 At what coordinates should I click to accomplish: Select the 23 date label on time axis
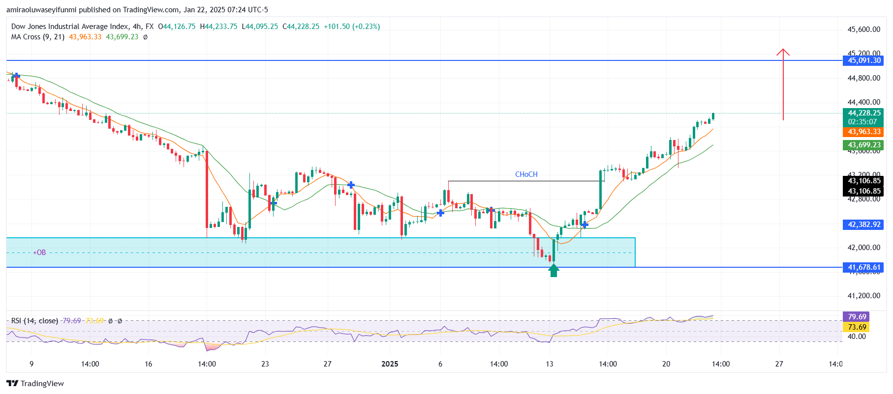click(x=265, y=364)
